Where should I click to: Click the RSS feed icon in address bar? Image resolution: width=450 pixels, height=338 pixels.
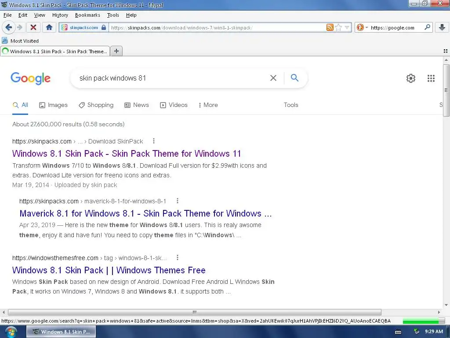(x=330, y=28)
